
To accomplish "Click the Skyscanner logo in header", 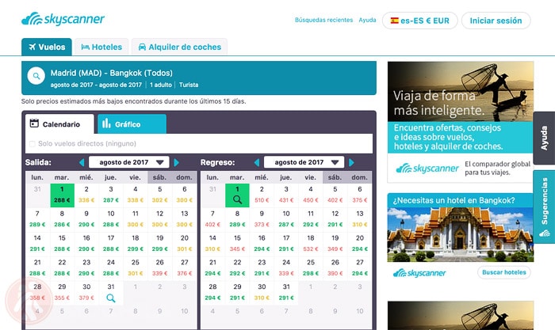I will 63,19.
